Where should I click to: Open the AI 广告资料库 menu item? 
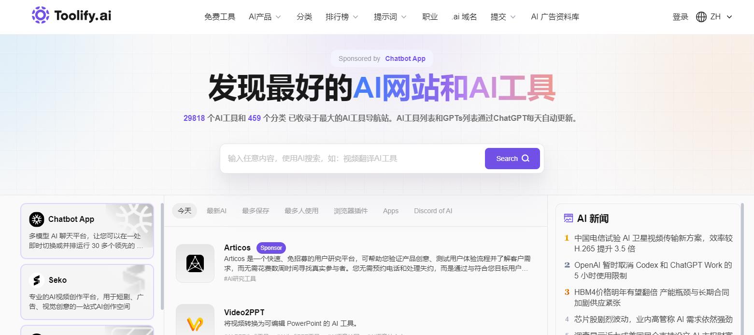(x=555, y=17)
